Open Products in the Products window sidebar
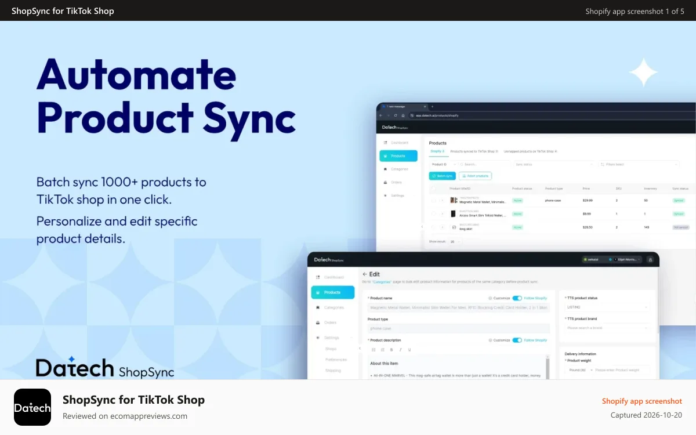This screenshot has width=696, height=435. point(398,156)
